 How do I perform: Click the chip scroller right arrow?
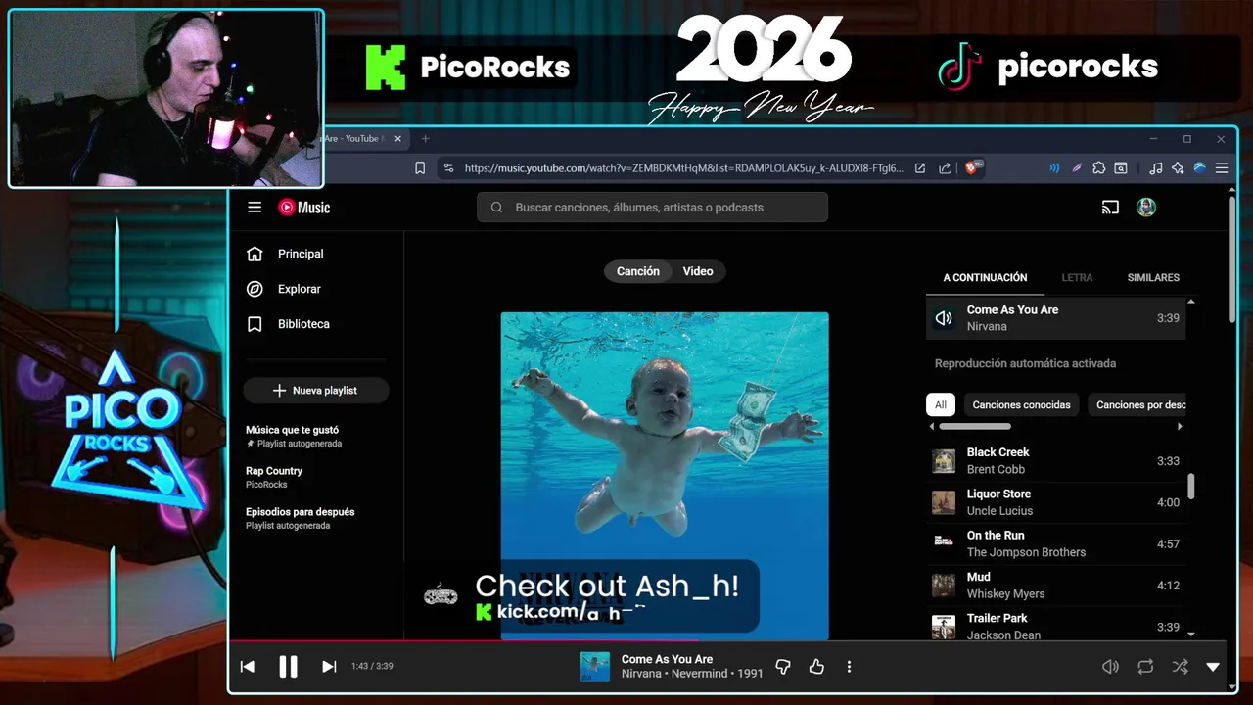pyautogui.click(x=1180, y=427)
